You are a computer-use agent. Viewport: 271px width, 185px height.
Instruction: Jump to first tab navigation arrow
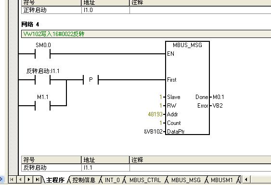pos(12,180)
